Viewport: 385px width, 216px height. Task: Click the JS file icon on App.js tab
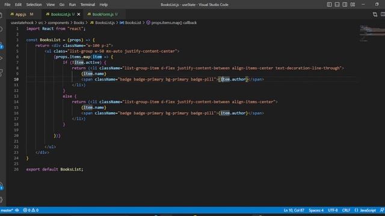click(x=12, y=14)
